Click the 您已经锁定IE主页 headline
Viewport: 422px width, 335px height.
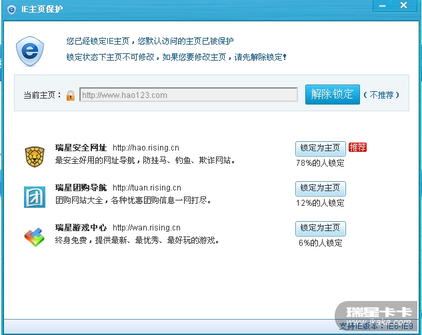pos(150,41)
